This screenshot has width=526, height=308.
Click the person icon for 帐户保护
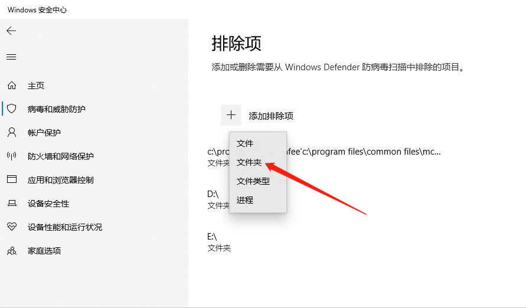[12, 132]
